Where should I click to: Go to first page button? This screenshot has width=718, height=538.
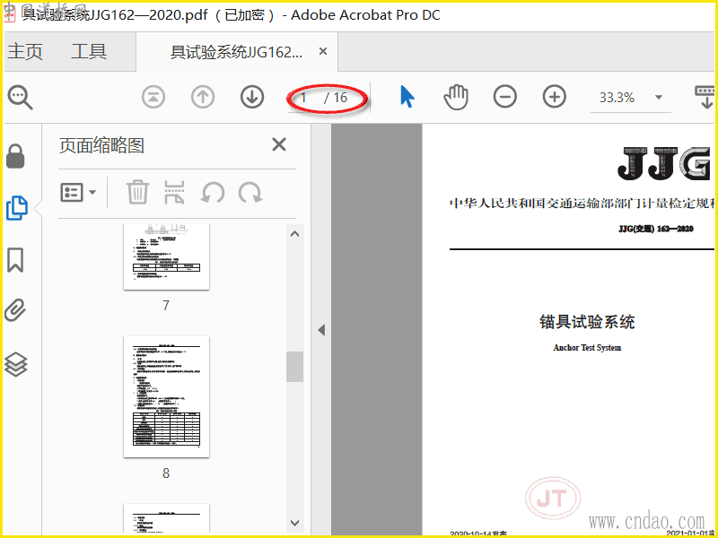[x=153, y=97]
